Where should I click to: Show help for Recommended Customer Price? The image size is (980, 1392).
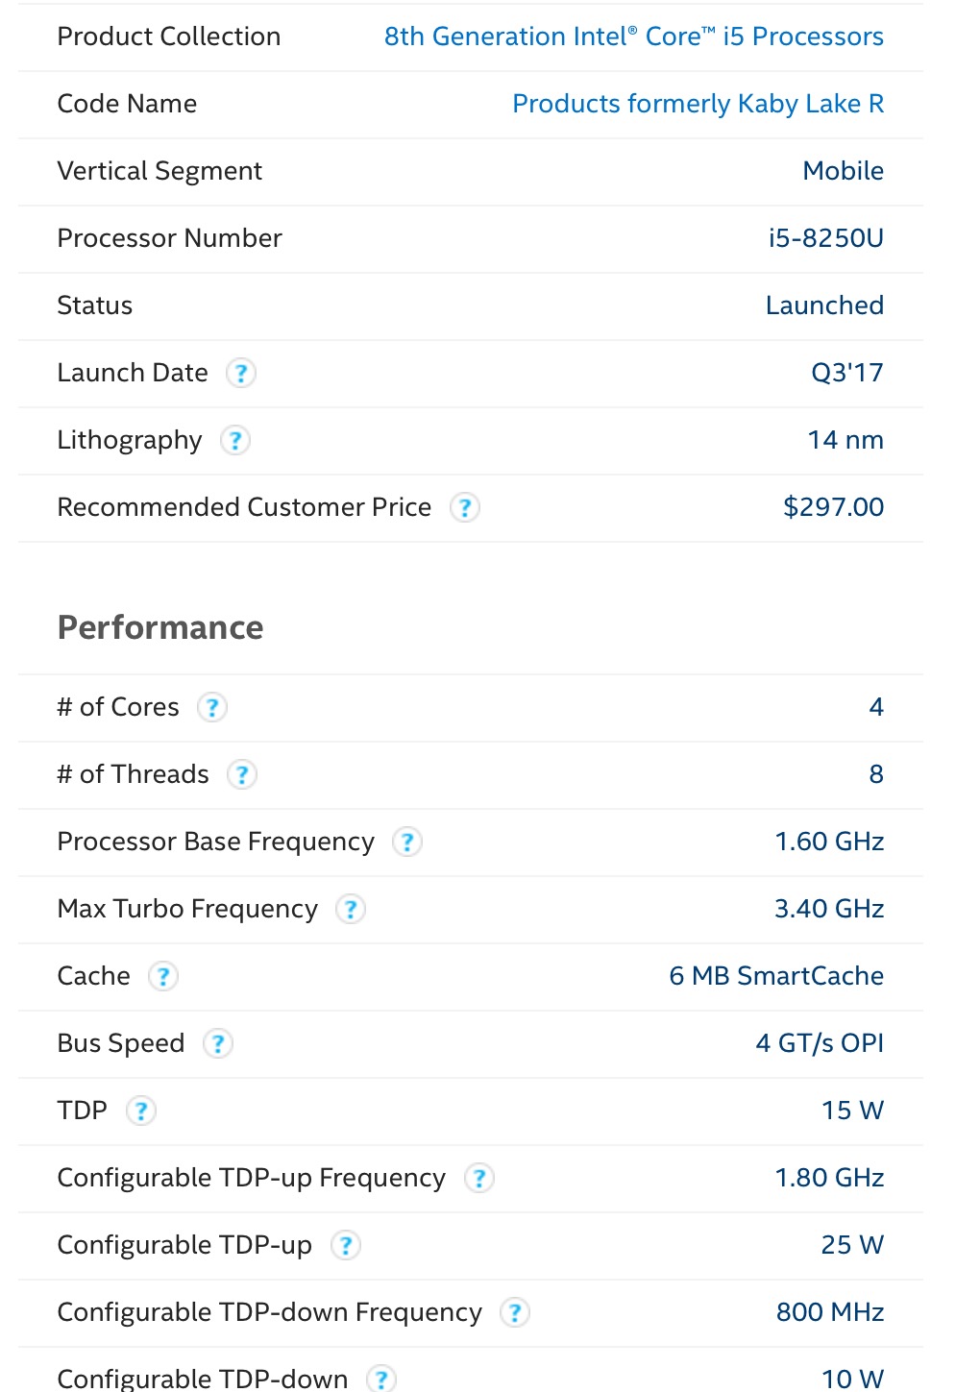[x=465, y=507]
